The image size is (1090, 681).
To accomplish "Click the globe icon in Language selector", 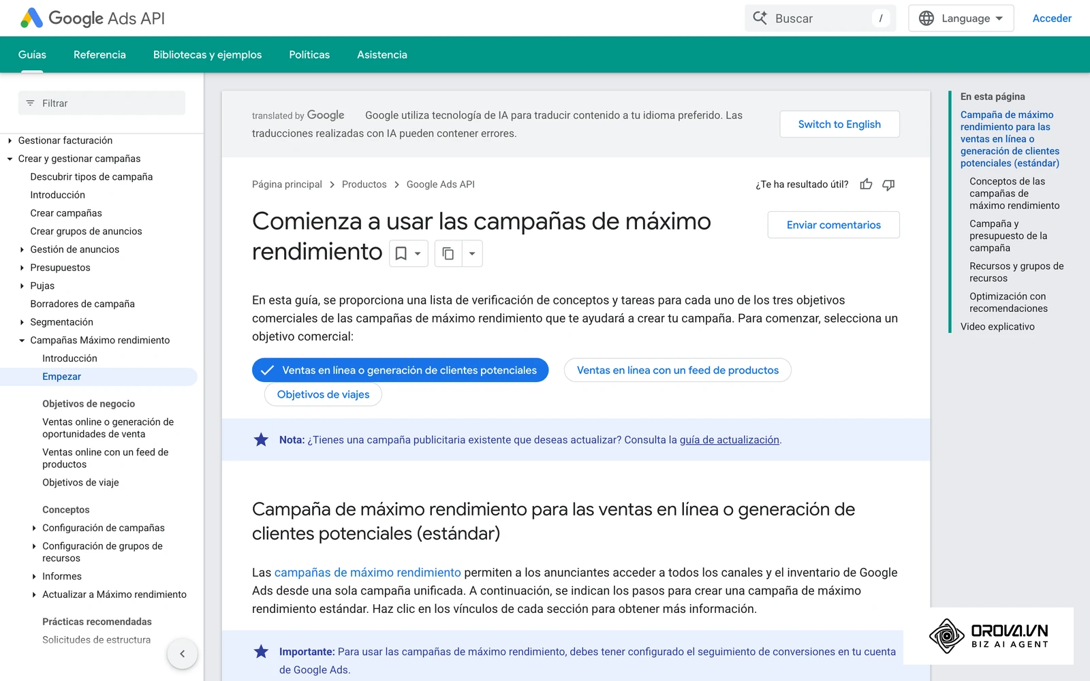I will point(926,18).
